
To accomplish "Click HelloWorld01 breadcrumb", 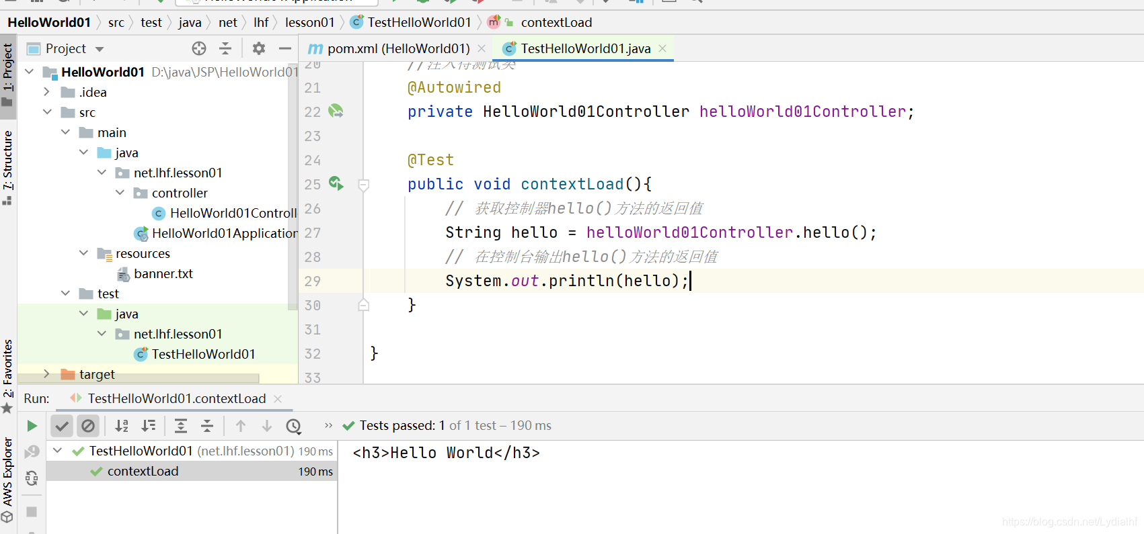I will point(48,22).
